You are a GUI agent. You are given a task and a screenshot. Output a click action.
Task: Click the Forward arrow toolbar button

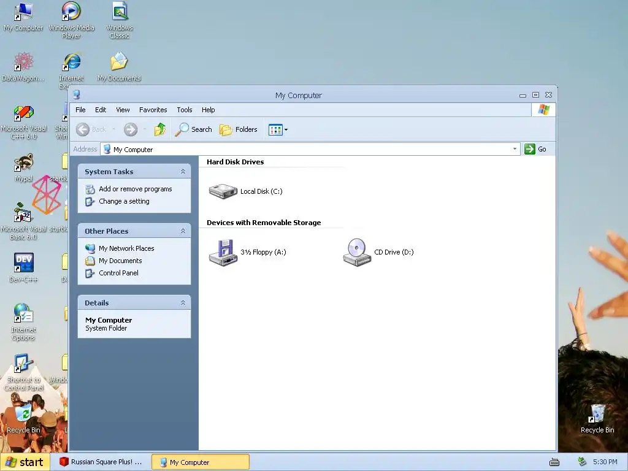(131, 129)
